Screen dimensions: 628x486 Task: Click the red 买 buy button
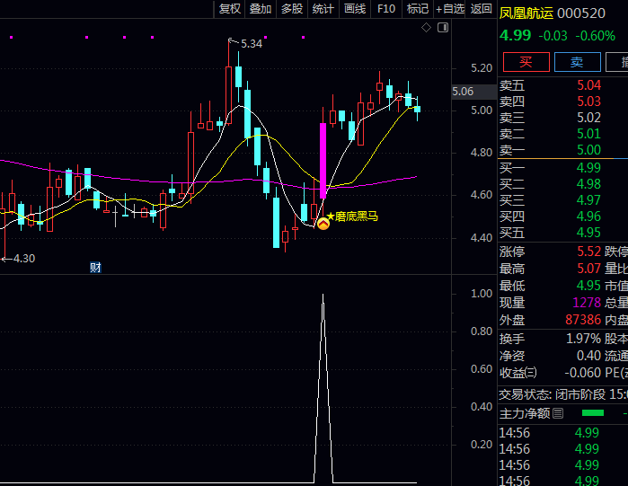(x=526, y=62)
